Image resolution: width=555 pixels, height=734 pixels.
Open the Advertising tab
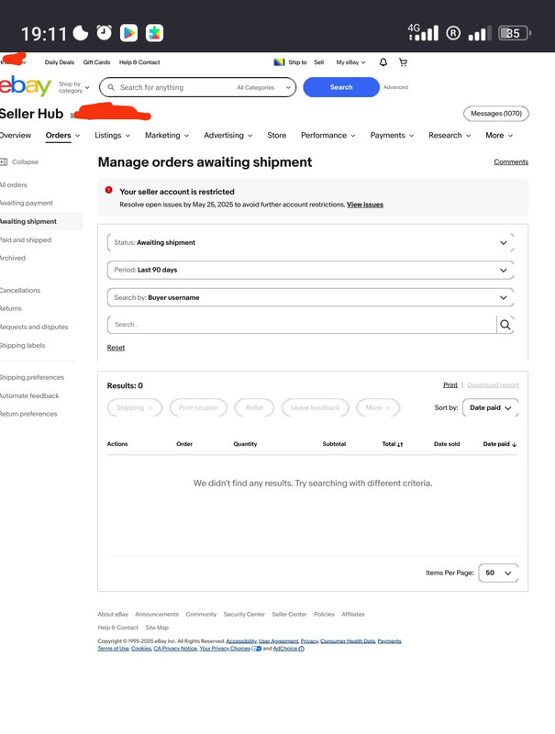[x=228, y=135]
